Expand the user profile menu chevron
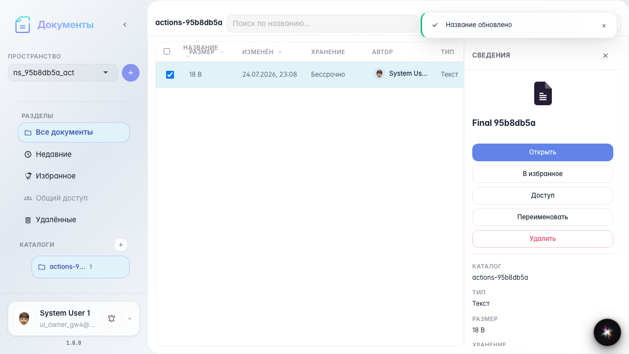The height and width of the screenshot is (354, 629). (x=130, y=319)
